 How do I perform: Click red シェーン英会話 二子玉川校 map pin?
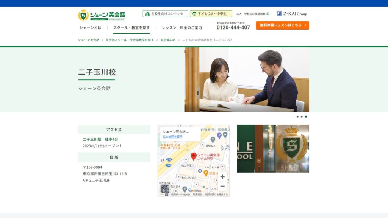click(x=194, y=156)
